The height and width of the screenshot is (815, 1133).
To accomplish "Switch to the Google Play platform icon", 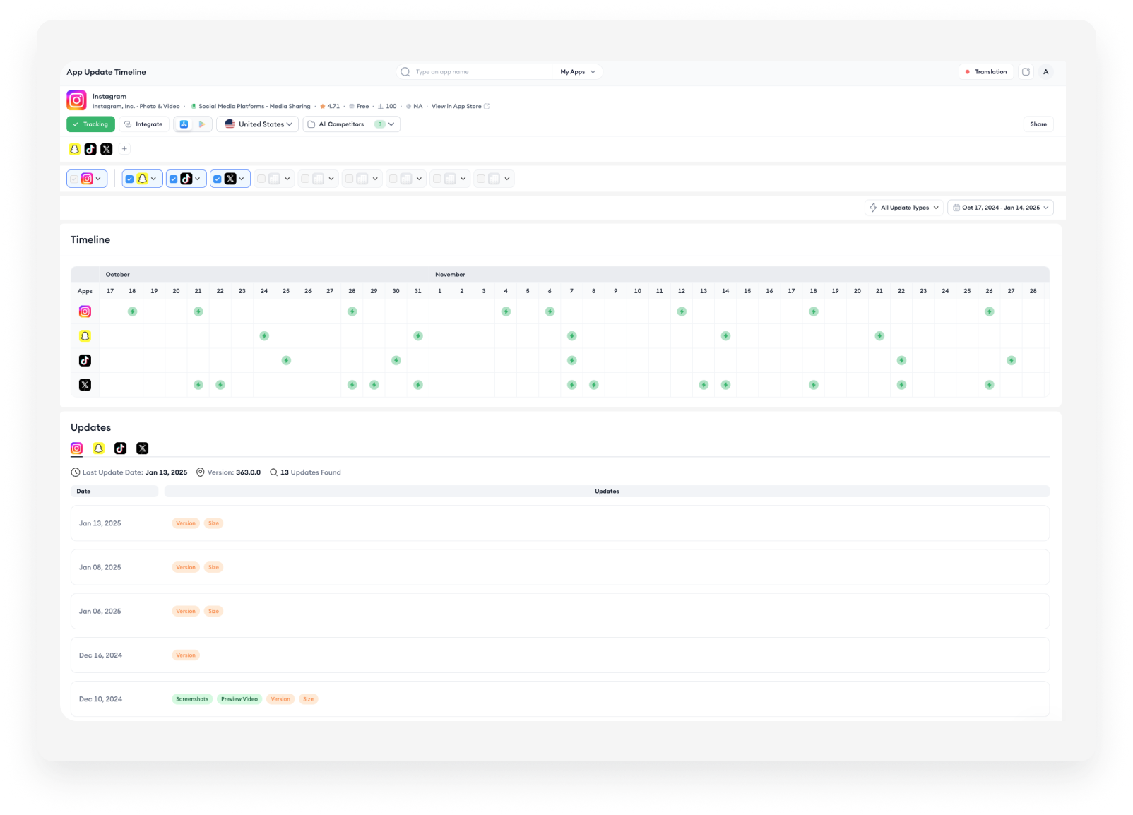I will coord(201,124).
